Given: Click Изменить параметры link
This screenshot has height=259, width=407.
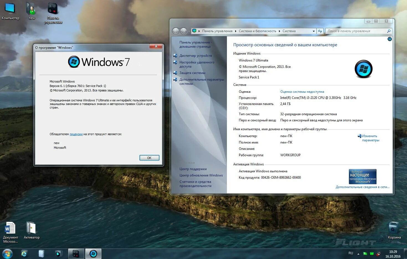Looking at the screenshot, I should click(x=370, y=138).
